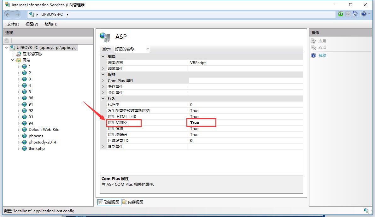Viewport: 375px width, 217px height.
Task: Go back with the navigation back arrow
Action: coord(8,15)
